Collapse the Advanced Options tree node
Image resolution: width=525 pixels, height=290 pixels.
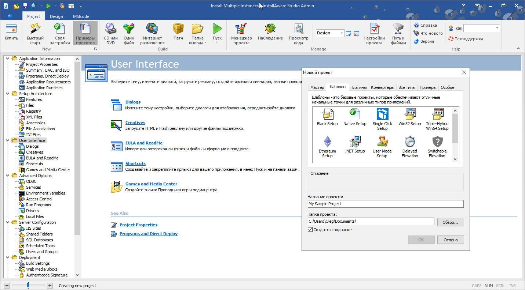[7, 176]
